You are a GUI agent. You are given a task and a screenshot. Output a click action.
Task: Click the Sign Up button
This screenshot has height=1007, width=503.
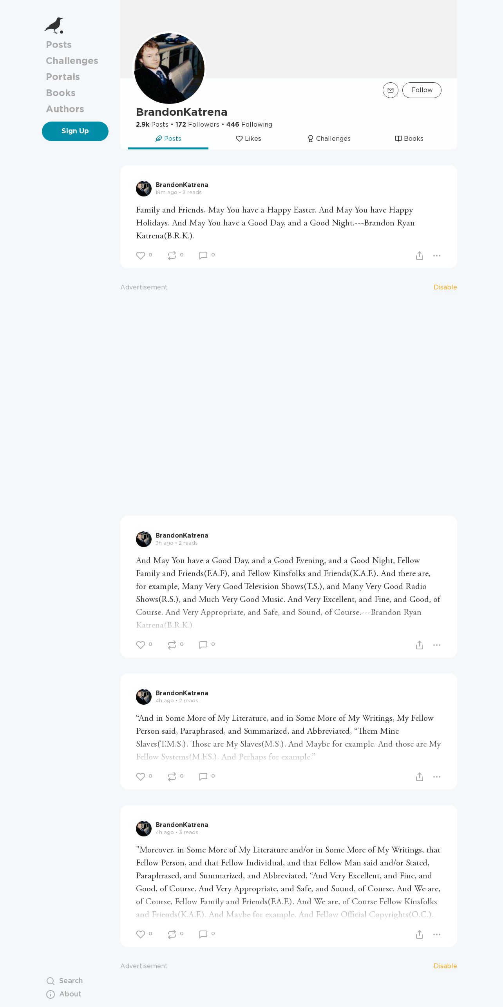(75, 131)
